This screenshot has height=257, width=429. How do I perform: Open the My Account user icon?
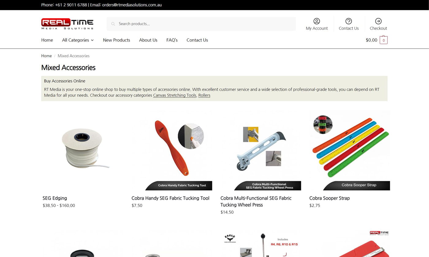317,21
